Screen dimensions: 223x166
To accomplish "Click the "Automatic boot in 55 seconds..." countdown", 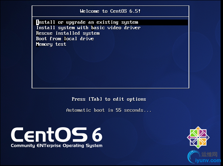I will tap(109, 110).
